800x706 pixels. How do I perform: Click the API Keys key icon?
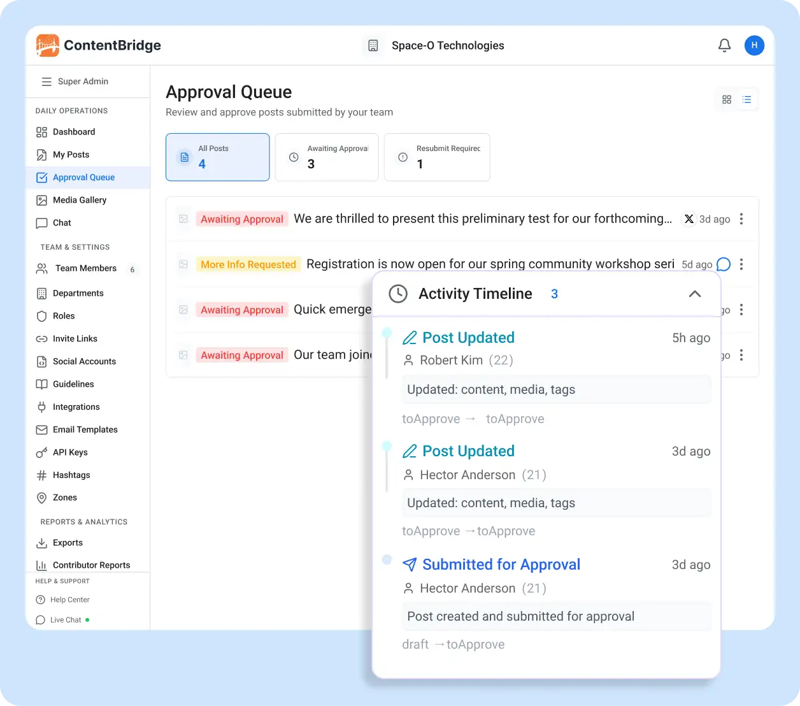pyautogui.click(x=41, y=452)
